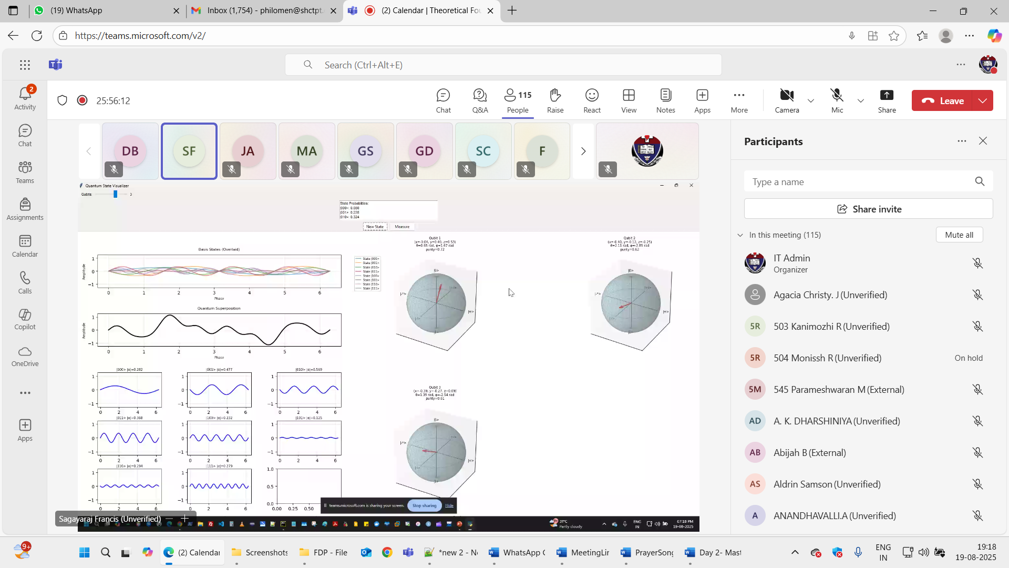Open Assignments in the sidebar
Screen dimensions: 1009x568
(25, 209)
